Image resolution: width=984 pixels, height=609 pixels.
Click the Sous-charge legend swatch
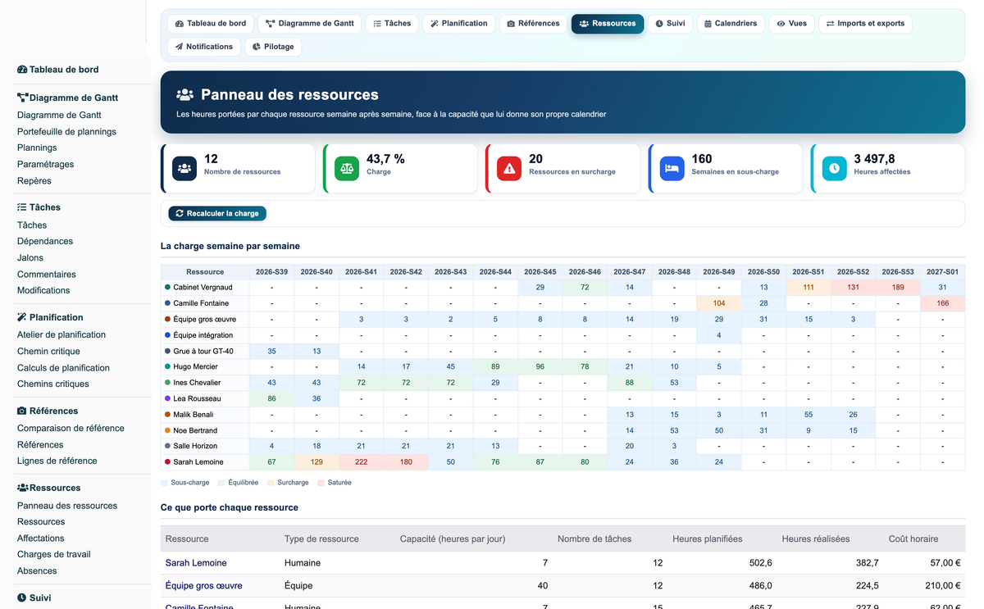pyautogui.click(x=165, y=483)
